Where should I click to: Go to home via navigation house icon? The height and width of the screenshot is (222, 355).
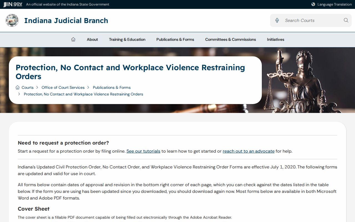73,39
